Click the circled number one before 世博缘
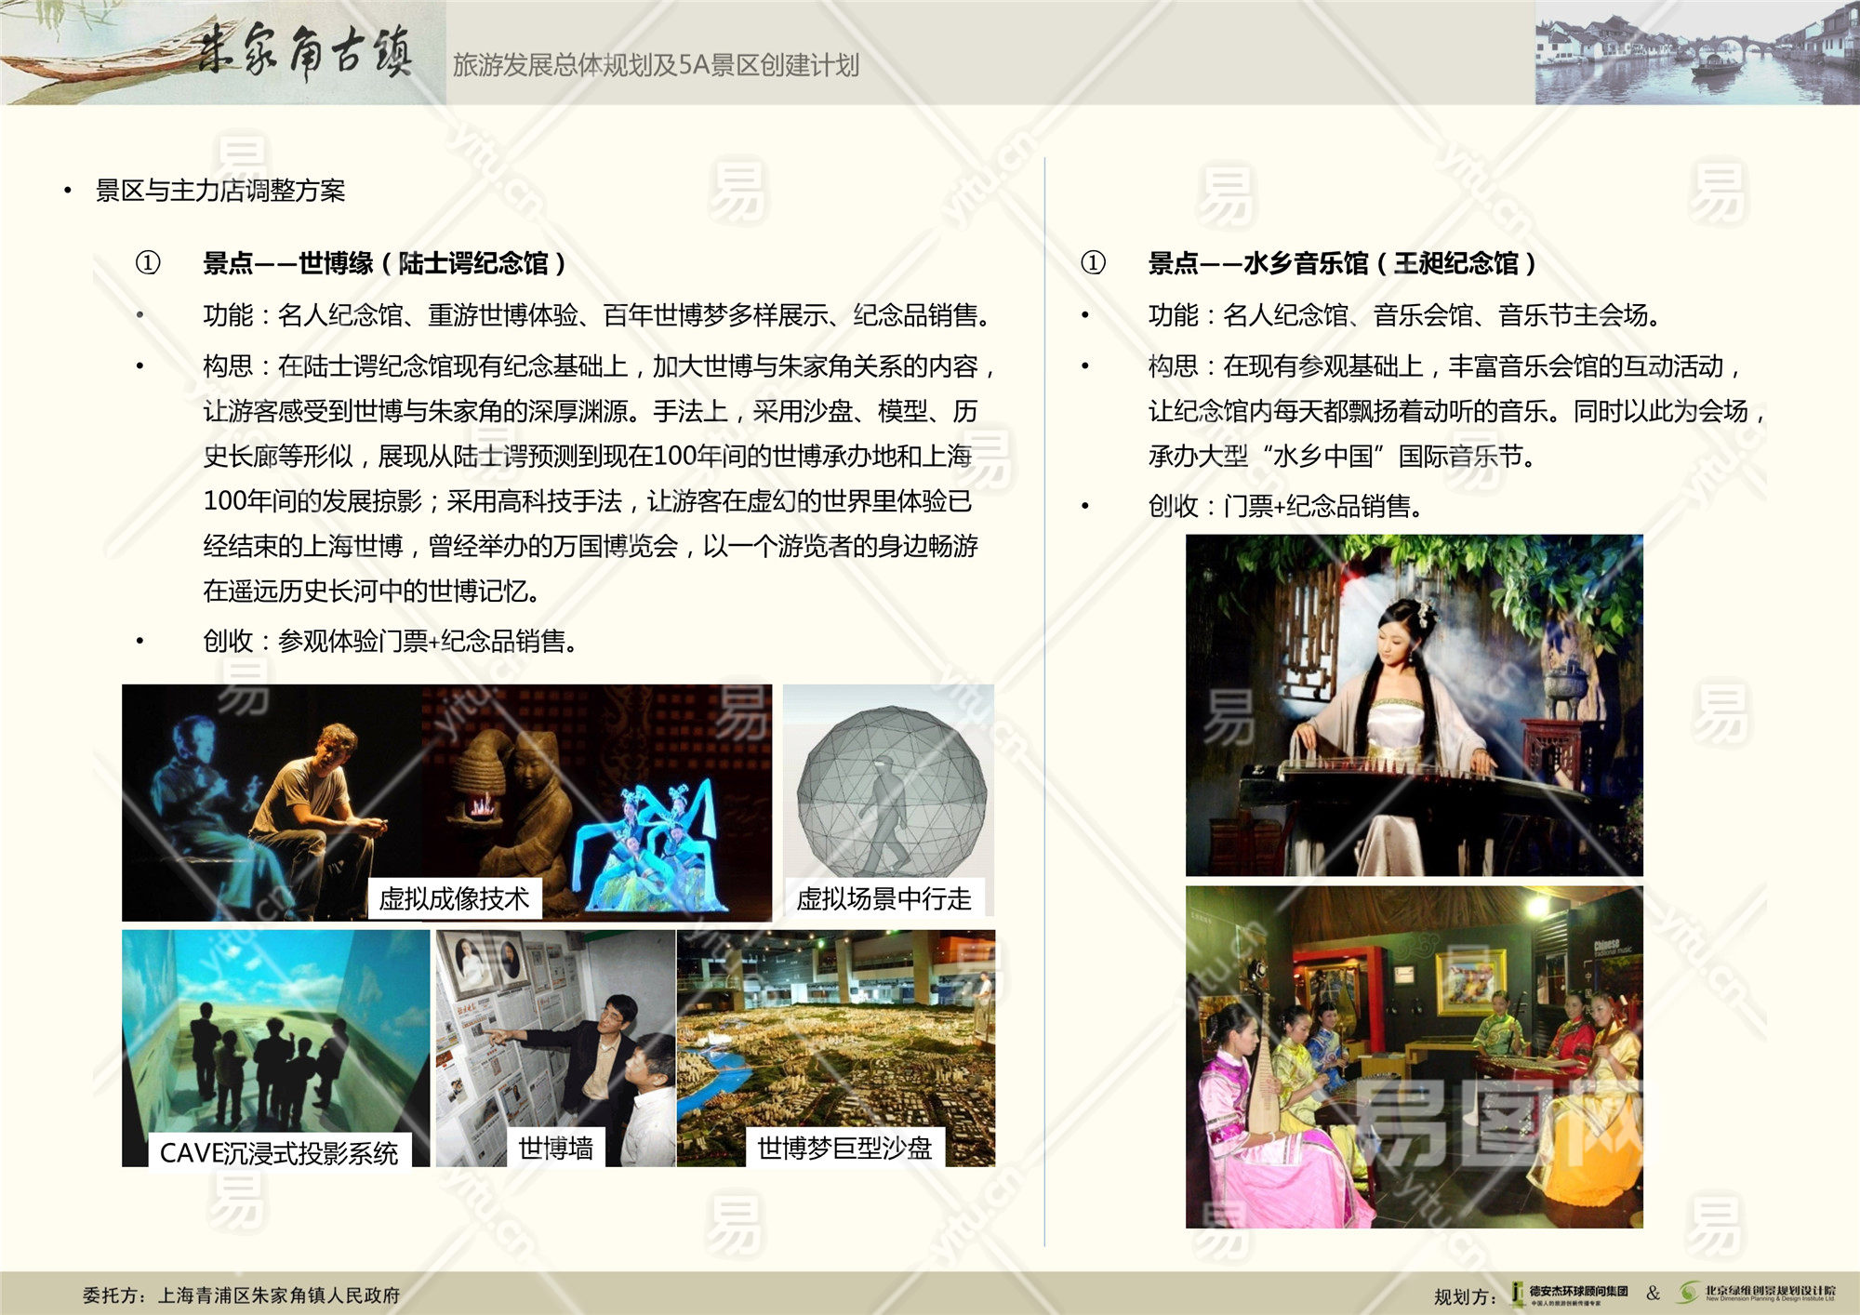 tap(148, 263)
